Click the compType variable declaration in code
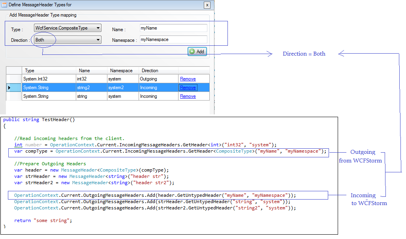This screenshot has width=406, height=239. (36, 151)
